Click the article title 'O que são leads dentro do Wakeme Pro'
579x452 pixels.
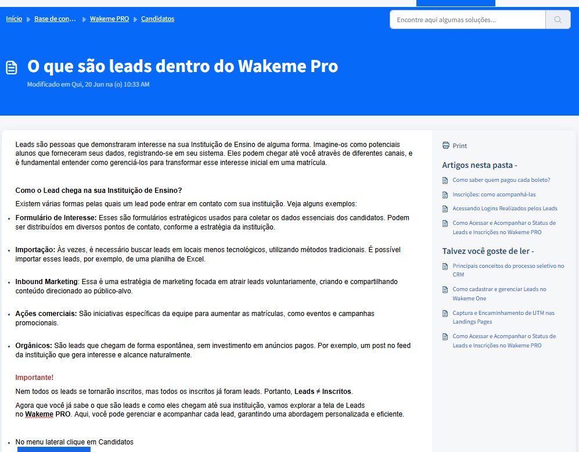183,66
